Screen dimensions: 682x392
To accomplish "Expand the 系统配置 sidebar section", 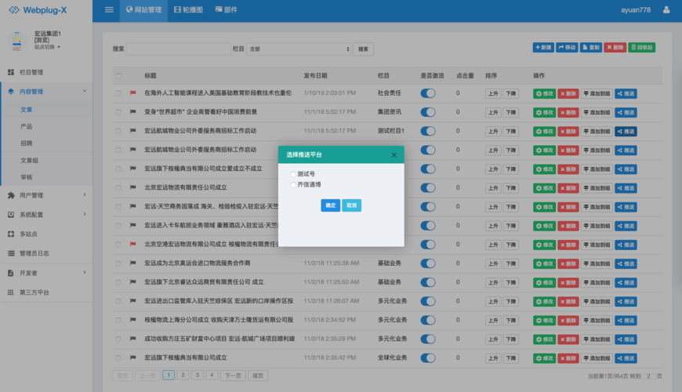I will [85, 214].
